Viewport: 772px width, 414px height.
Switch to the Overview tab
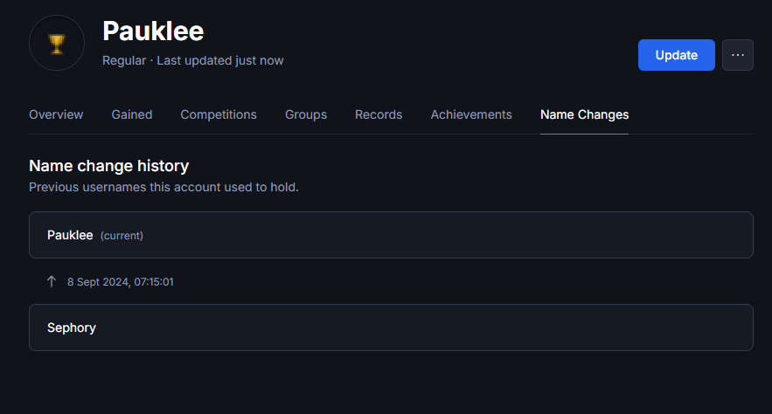coord(56,114)
